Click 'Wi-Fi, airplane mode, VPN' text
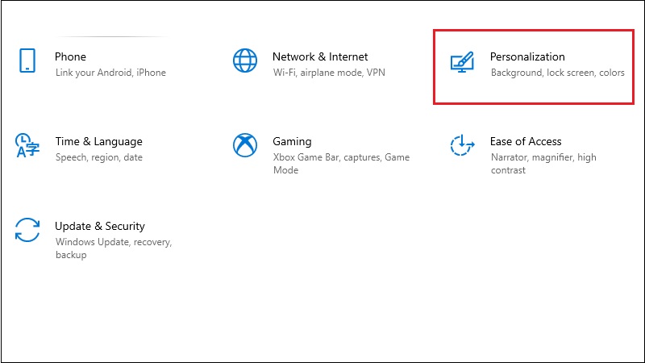645x363 pixels. tap(329, 73)
